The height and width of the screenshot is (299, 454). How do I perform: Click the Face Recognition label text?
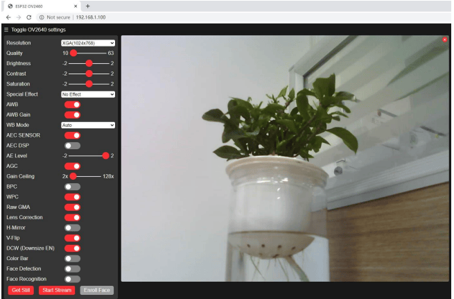click(26, 279)
